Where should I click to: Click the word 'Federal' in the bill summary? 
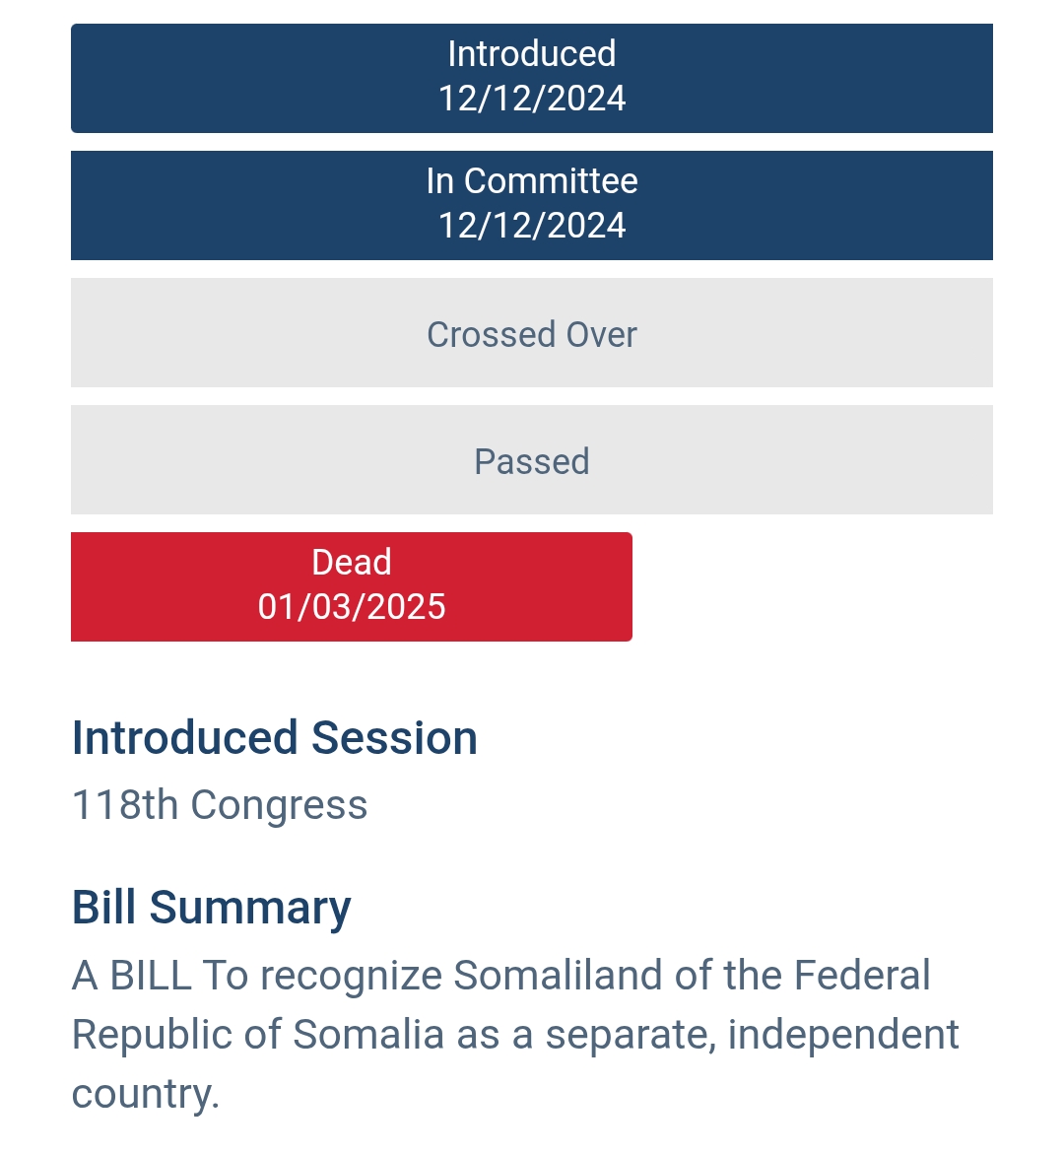coord(862,976)
